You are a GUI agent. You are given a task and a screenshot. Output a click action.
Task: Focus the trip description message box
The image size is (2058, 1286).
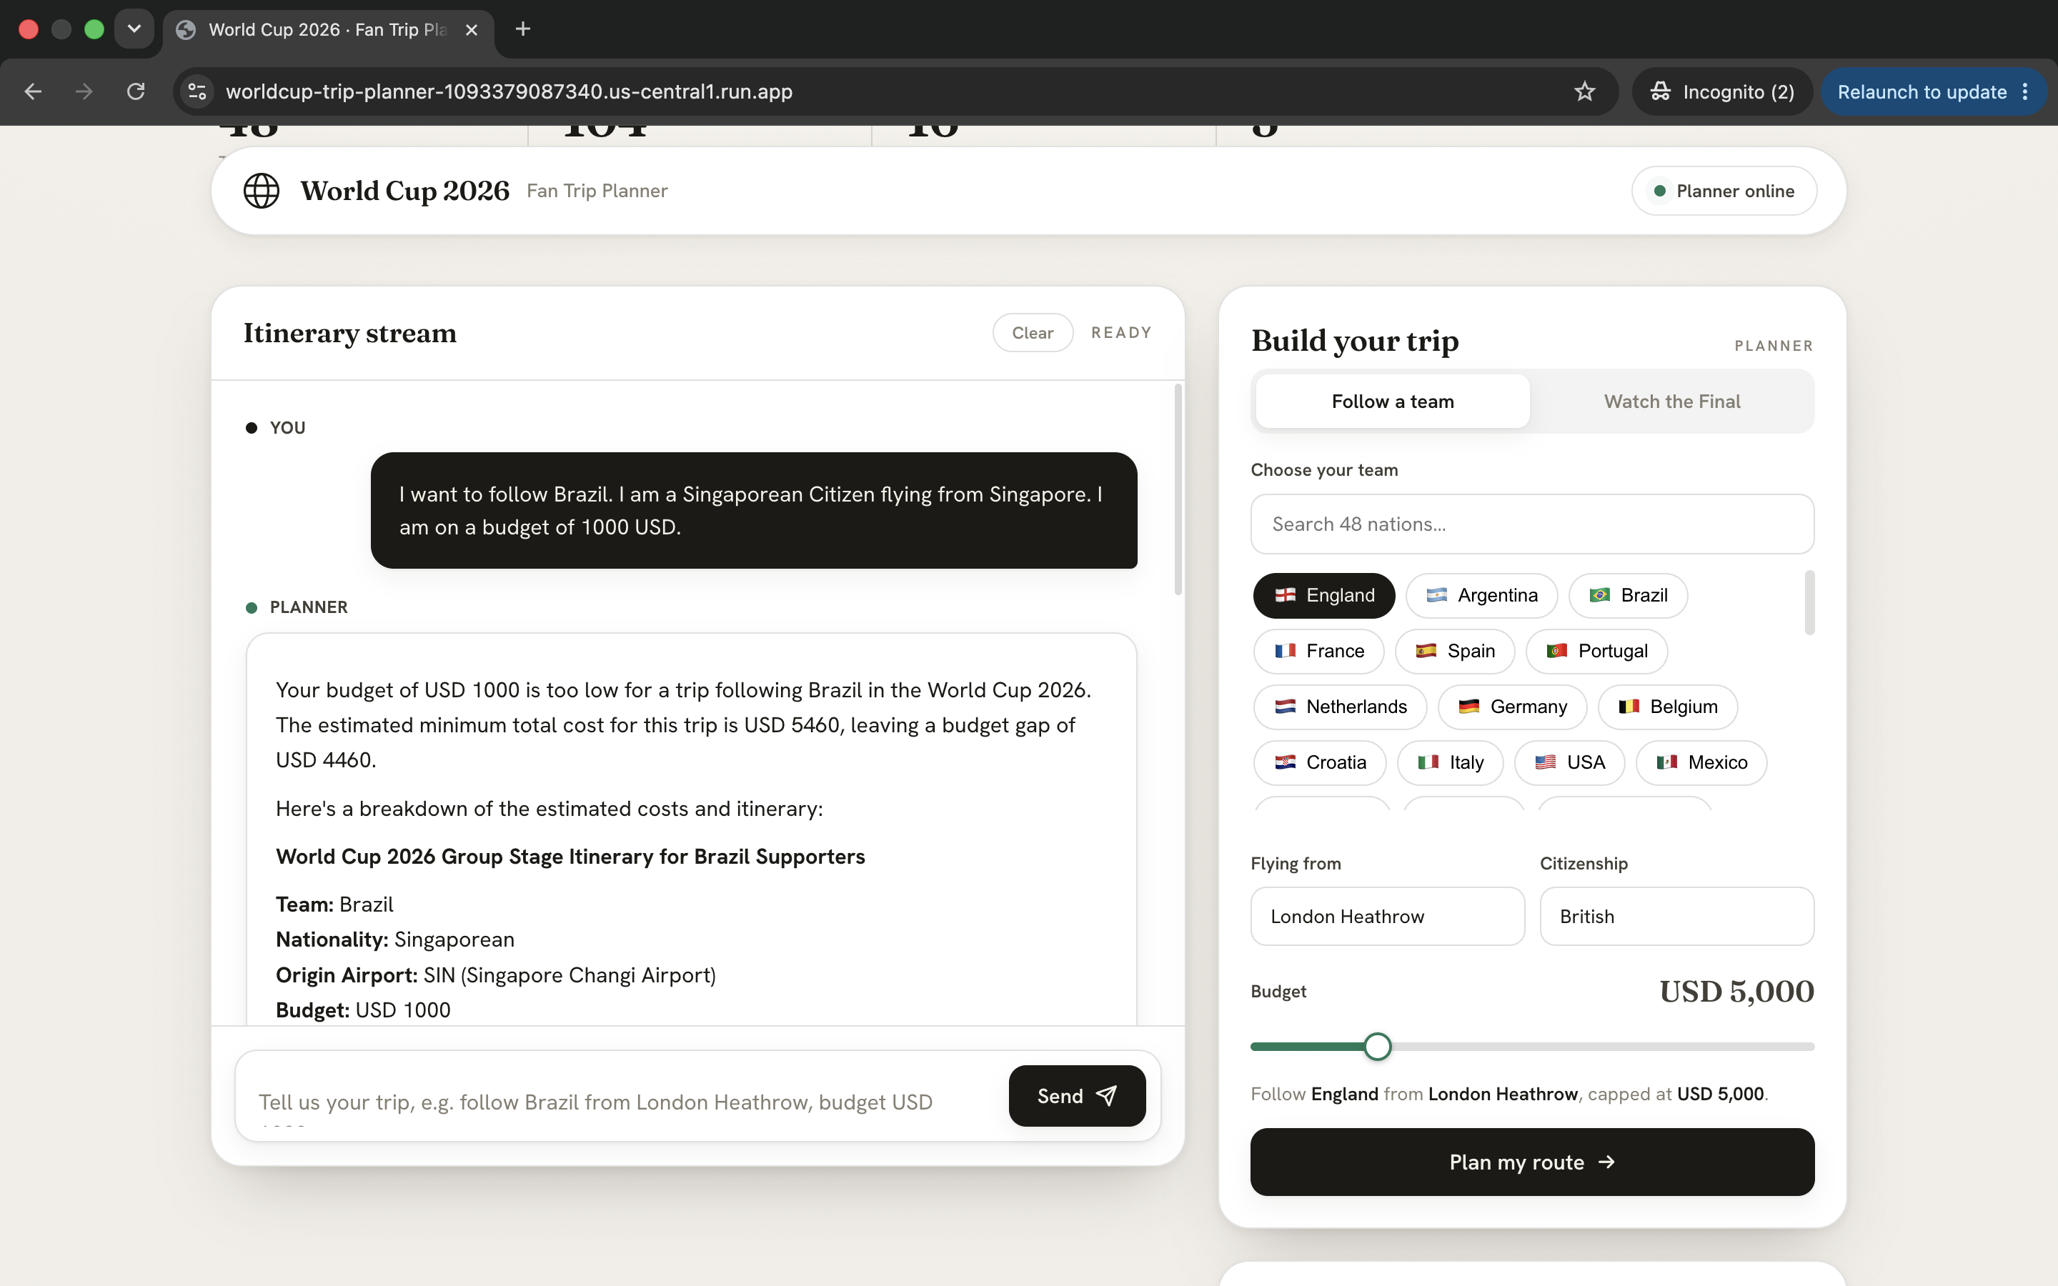[621, 1097]
